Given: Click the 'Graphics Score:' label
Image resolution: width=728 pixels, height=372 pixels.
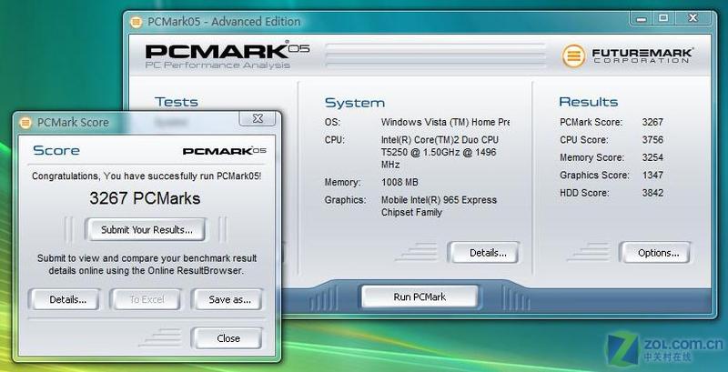Looking at the screenshot, I should 594,176.
